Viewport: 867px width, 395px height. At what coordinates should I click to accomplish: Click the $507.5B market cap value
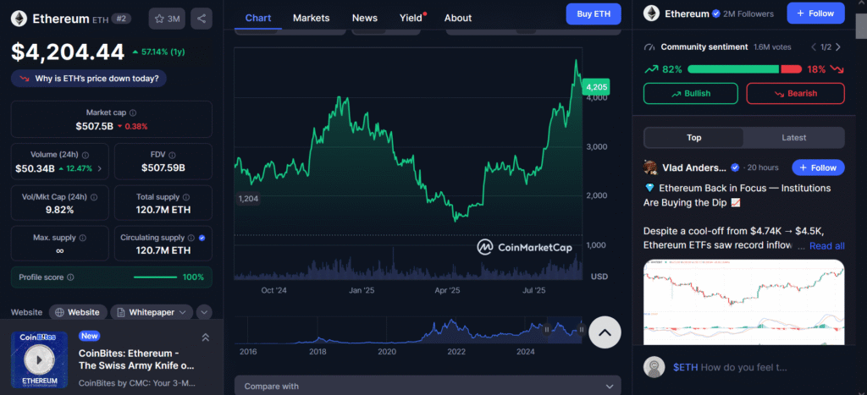tap(95, 127)
